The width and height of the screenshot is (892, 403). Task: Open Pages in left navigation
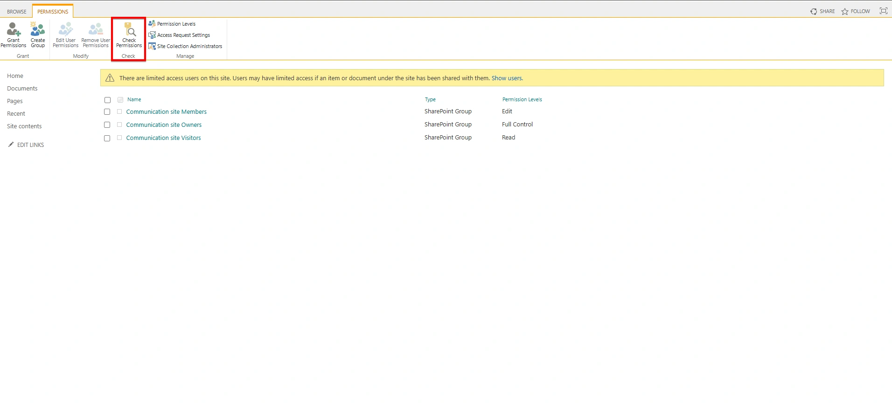click(14, 101)
